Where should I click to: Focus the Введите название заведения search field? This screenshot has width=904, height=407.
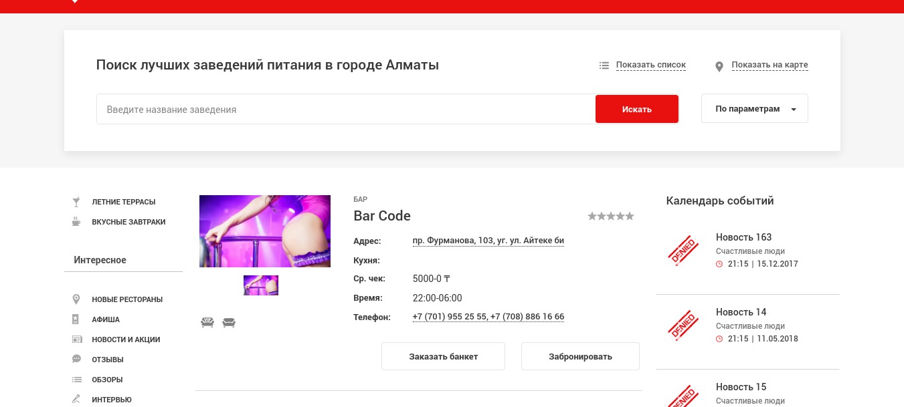[x=346, y=109]
